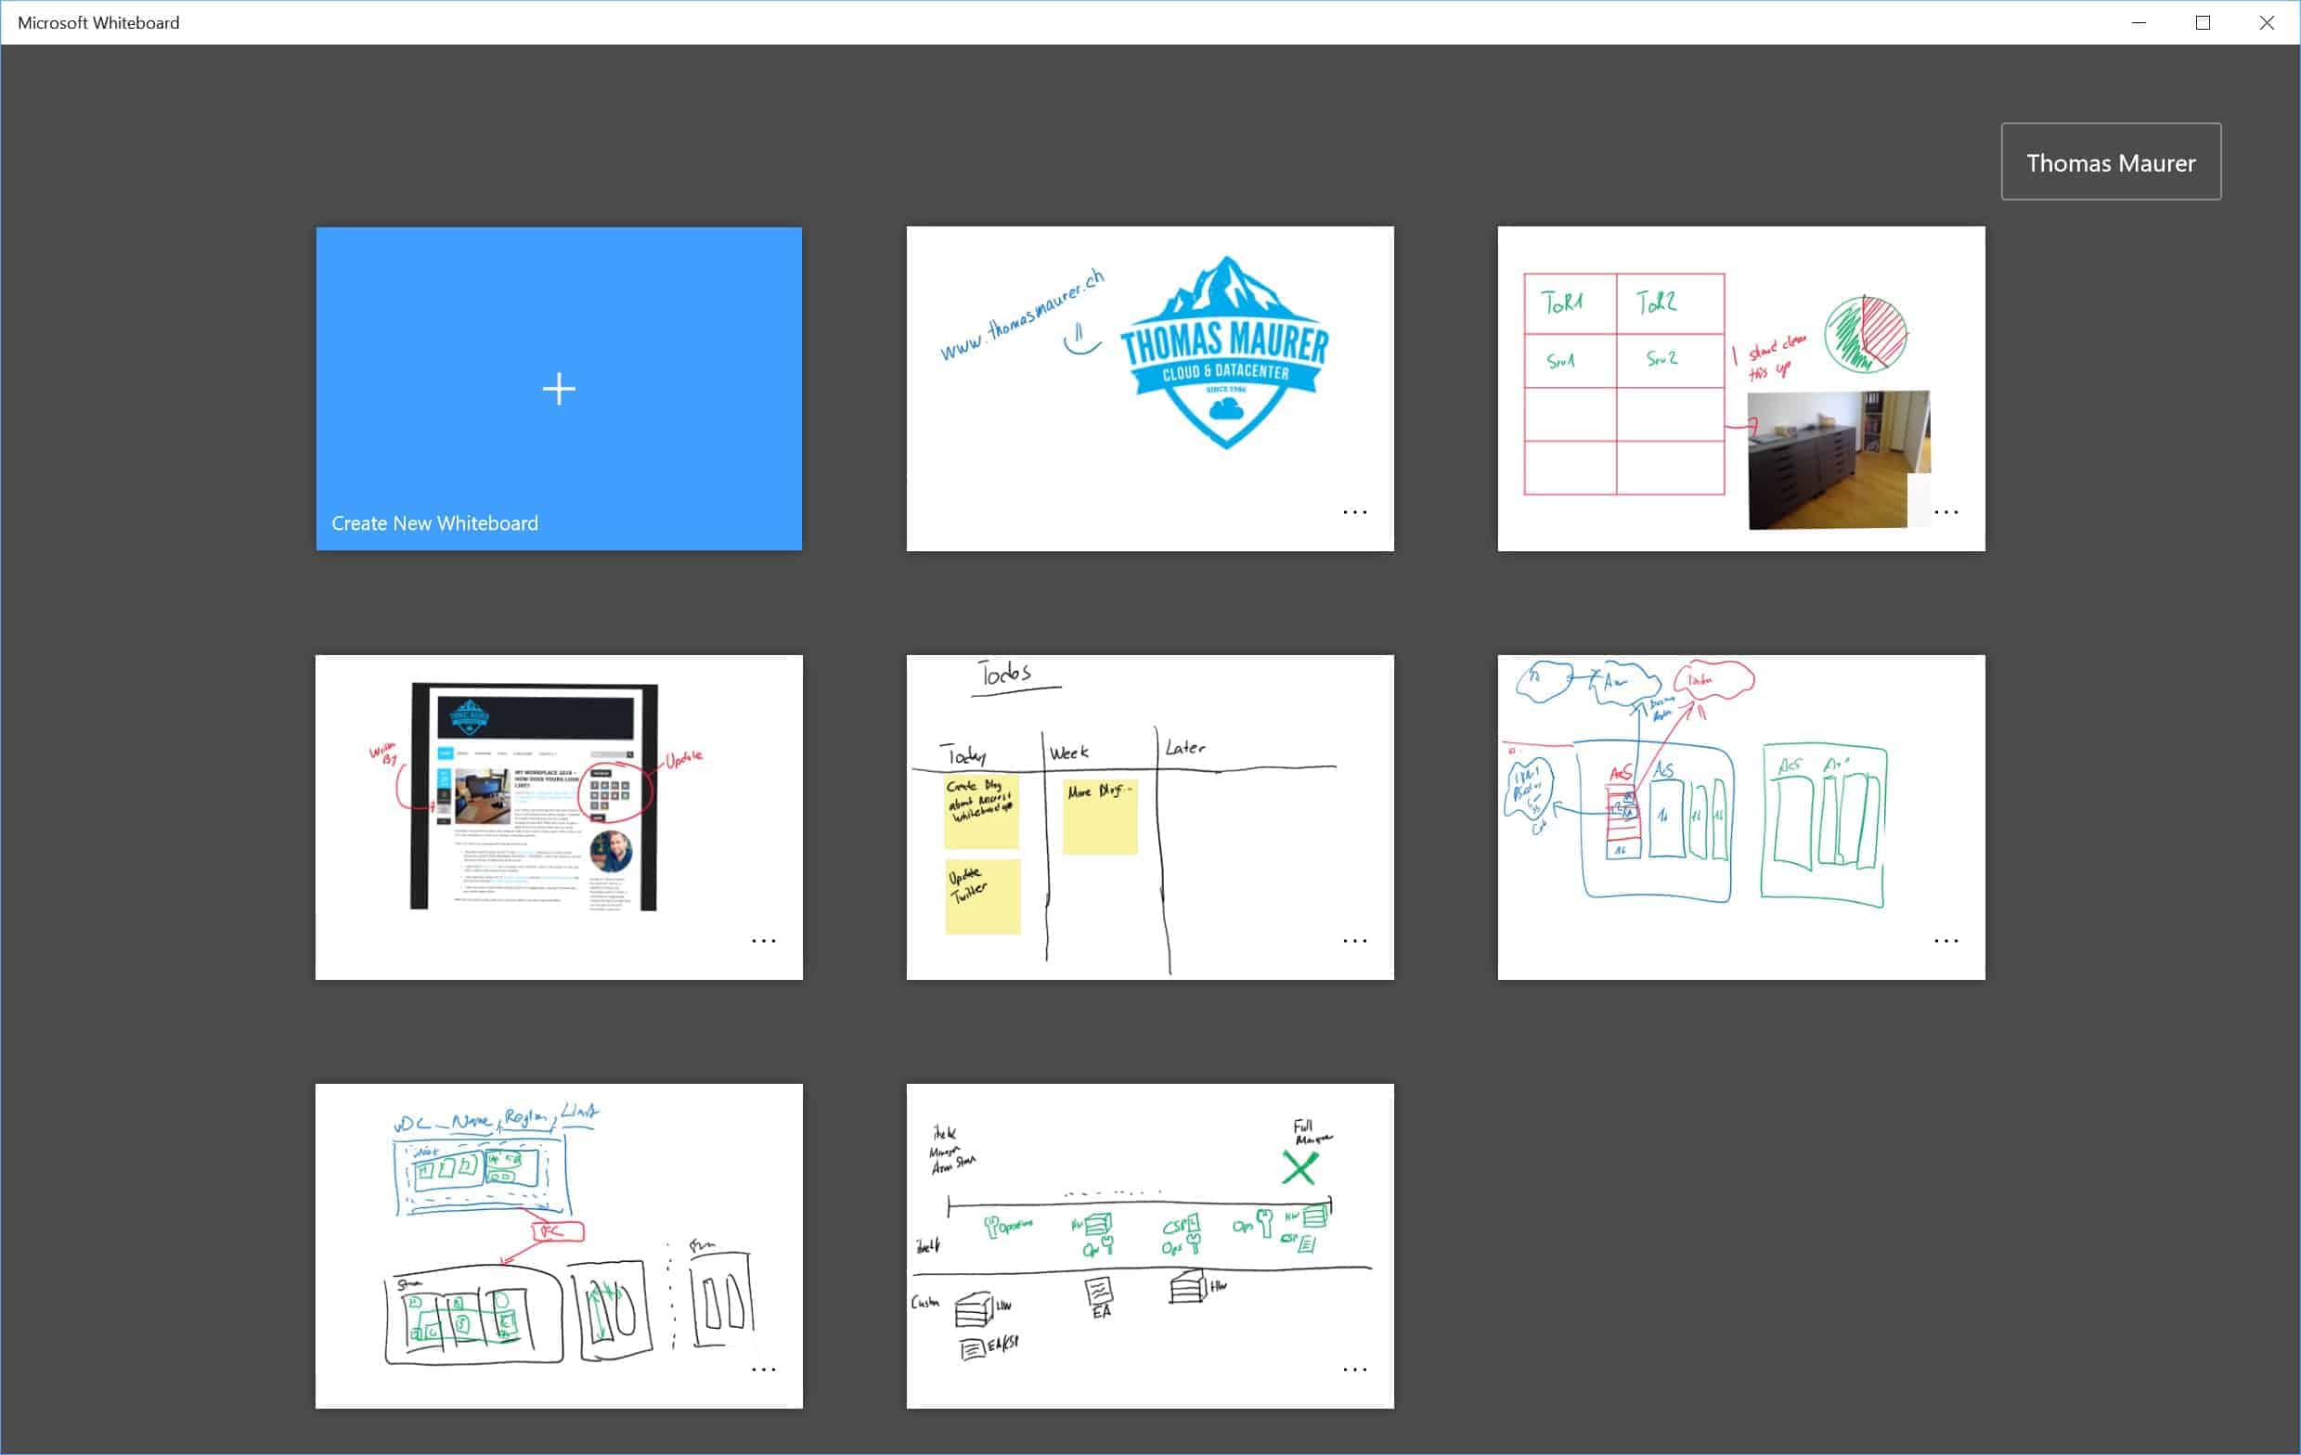
Task: Maximize the Microsoft Whiteboard window
Action: pyautogui.click(x=2203, y=22)
